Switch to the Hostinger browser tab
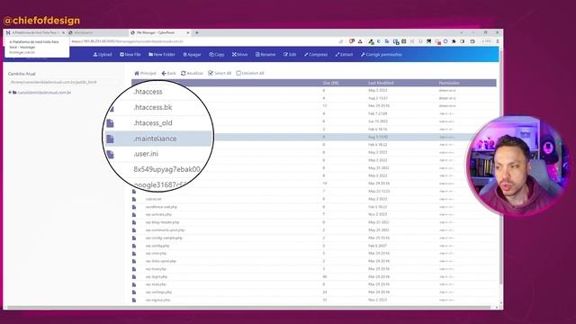576x324 pixels. (x=34, y=32)
